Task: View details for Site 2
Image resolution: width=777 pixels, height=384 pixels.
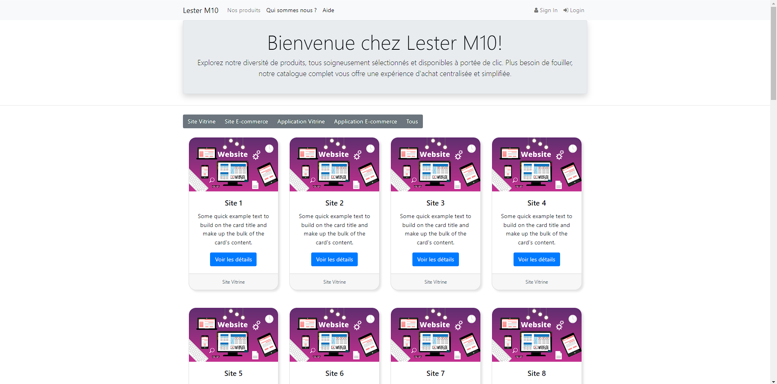Action: [x=334, y=259]
